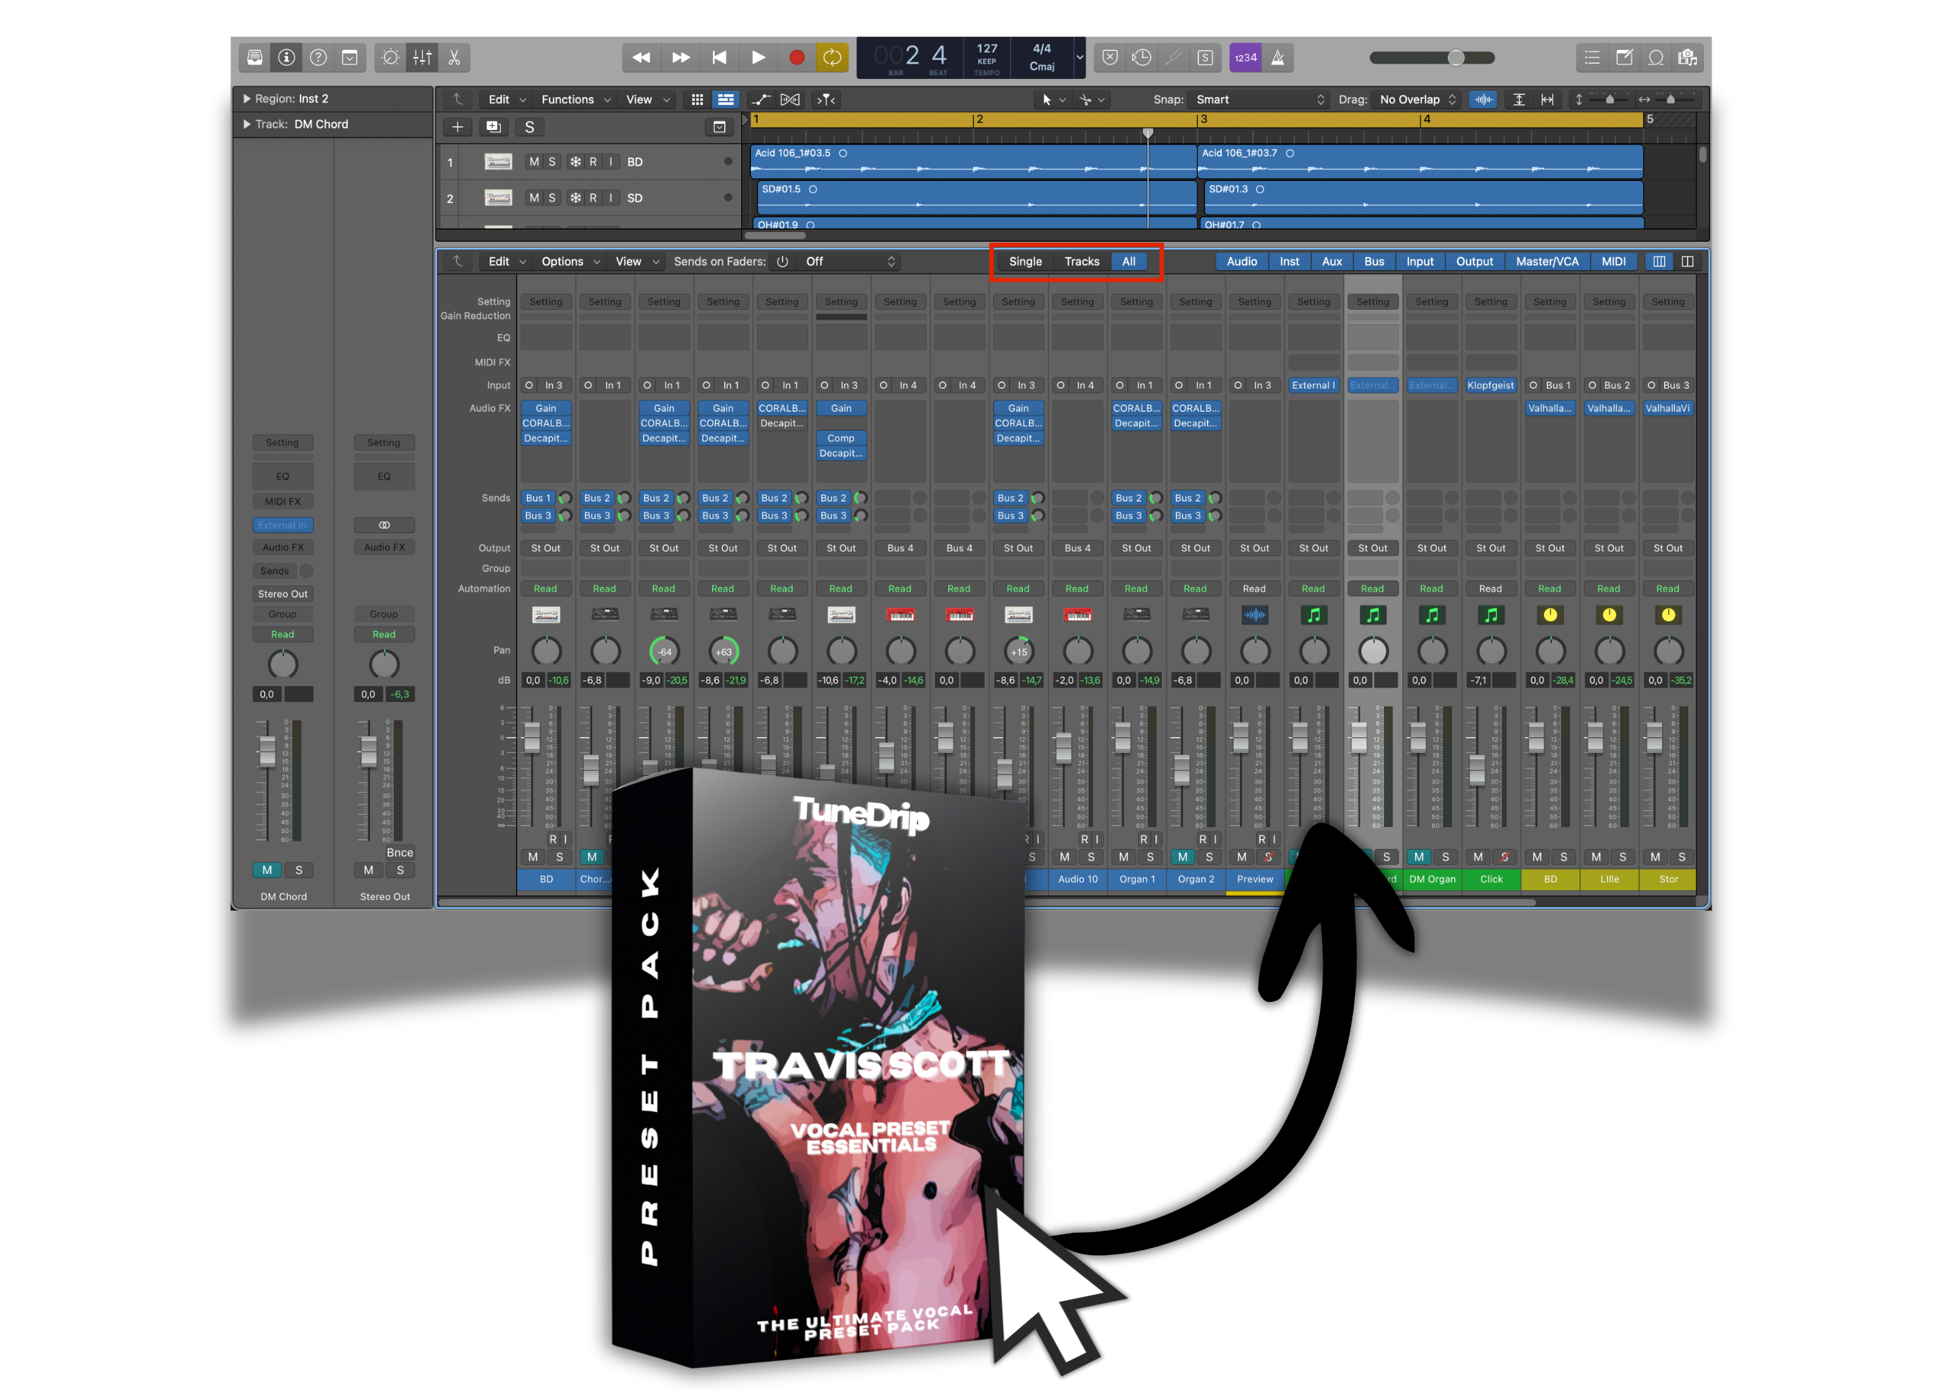Open the Loop Browser icon

pos(1656,57)
